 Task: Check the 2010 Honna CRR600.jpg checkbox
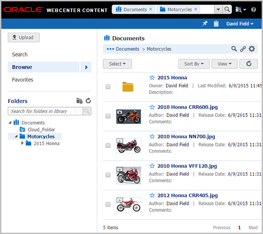[x=108, y=116]
